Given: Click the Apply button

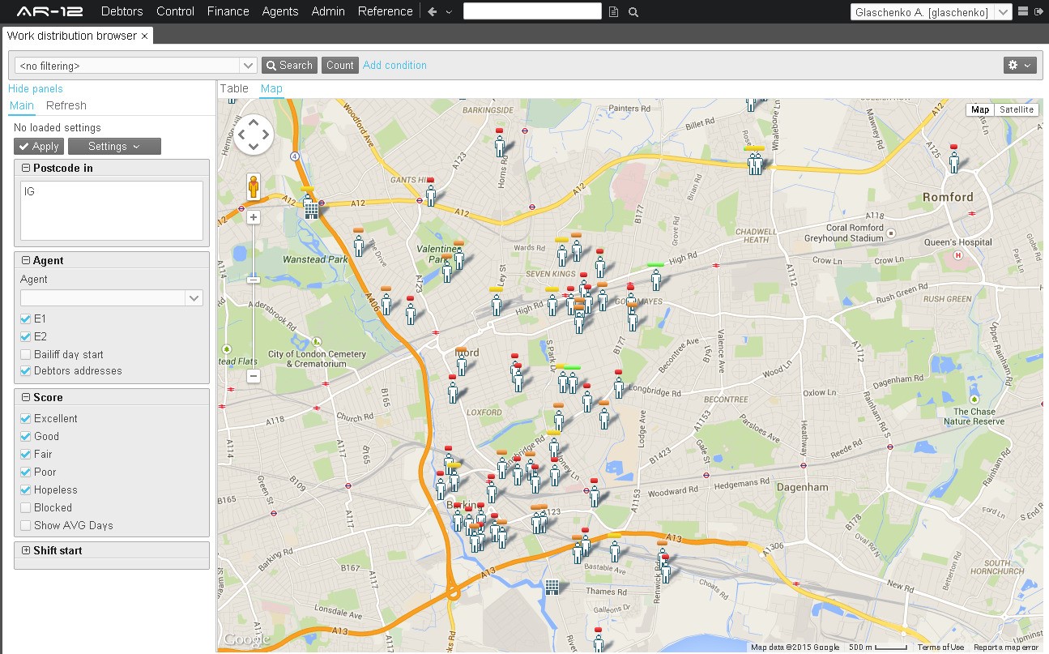Looking at the screenshot, I should (x=39, y=147).
